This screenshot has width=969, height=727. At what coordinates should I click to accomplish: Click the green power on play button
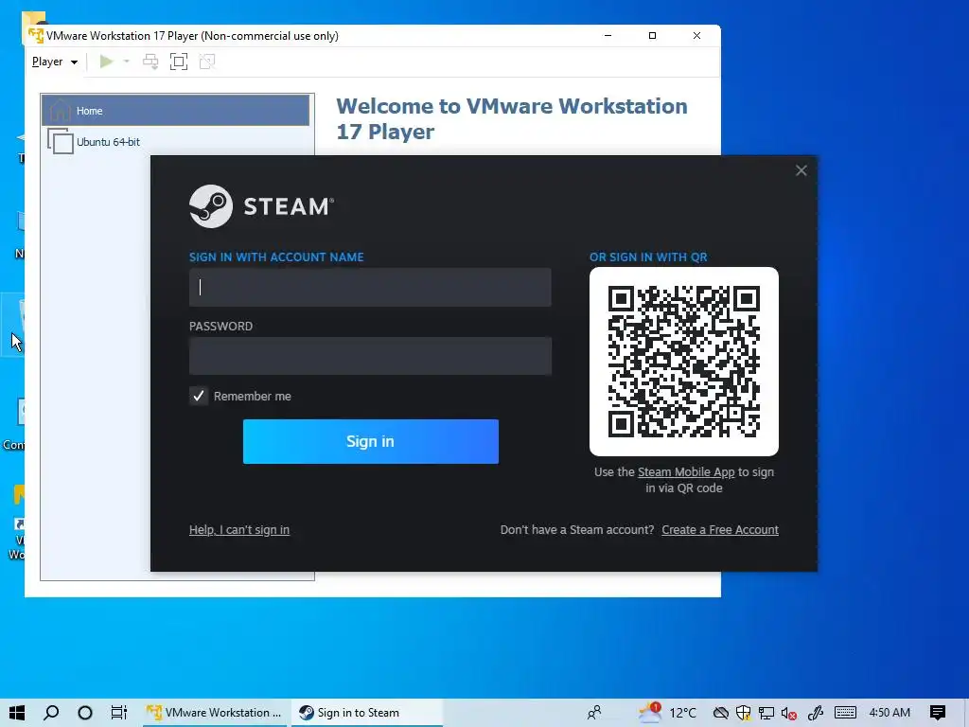coord(106,62)
